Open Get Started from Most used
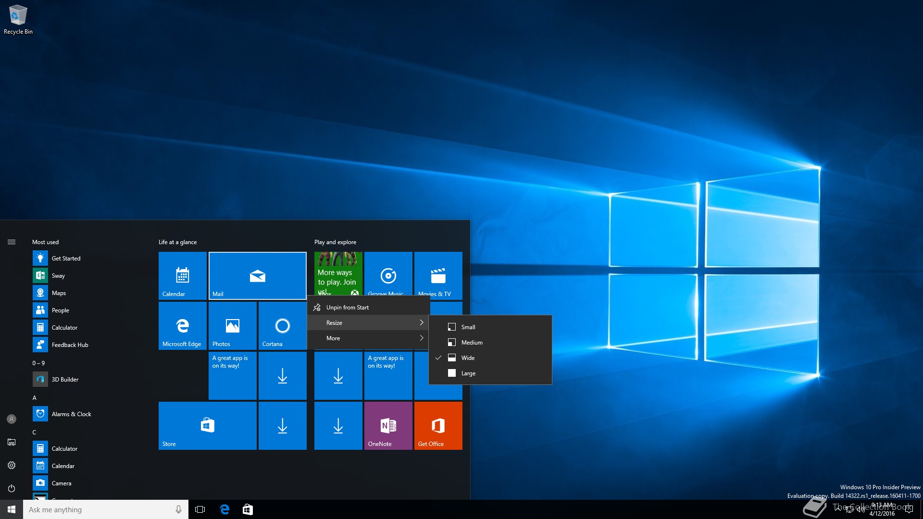 point(88,259)
